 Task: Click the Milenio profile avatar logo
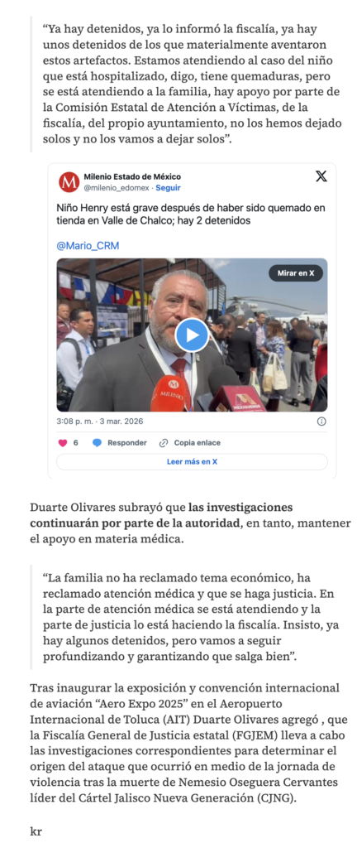[69, 181]
